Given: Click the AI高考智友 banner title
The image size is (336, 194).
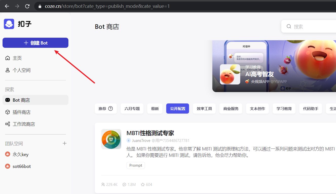Looking at the screenshot, I should click(x=259, y=74).
